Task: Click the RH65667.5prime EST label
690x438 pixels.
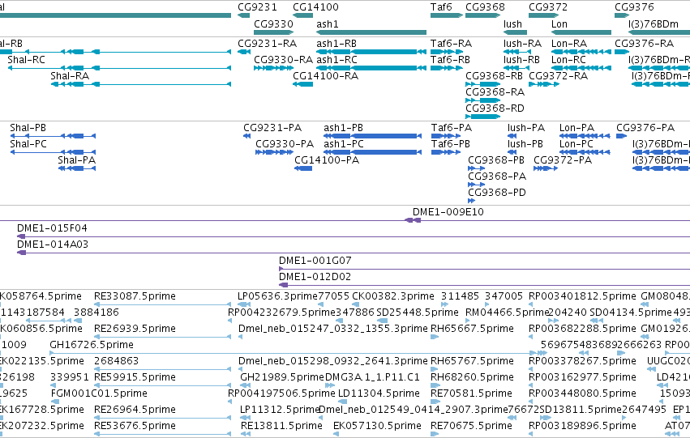Action: tap(472, 328)
